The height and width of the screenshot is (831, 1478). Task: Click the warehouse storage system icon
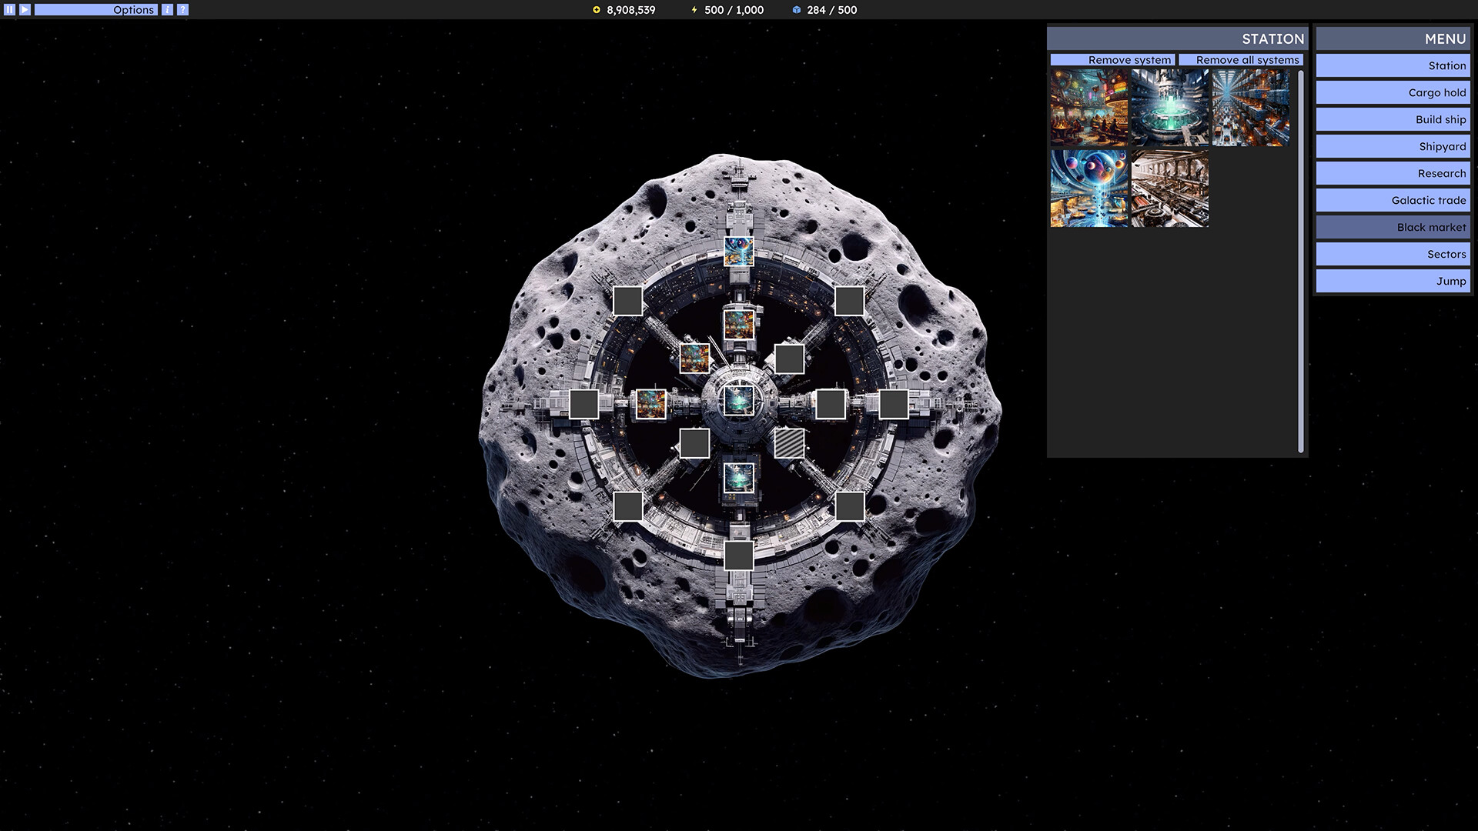[x=1249, y=108]
